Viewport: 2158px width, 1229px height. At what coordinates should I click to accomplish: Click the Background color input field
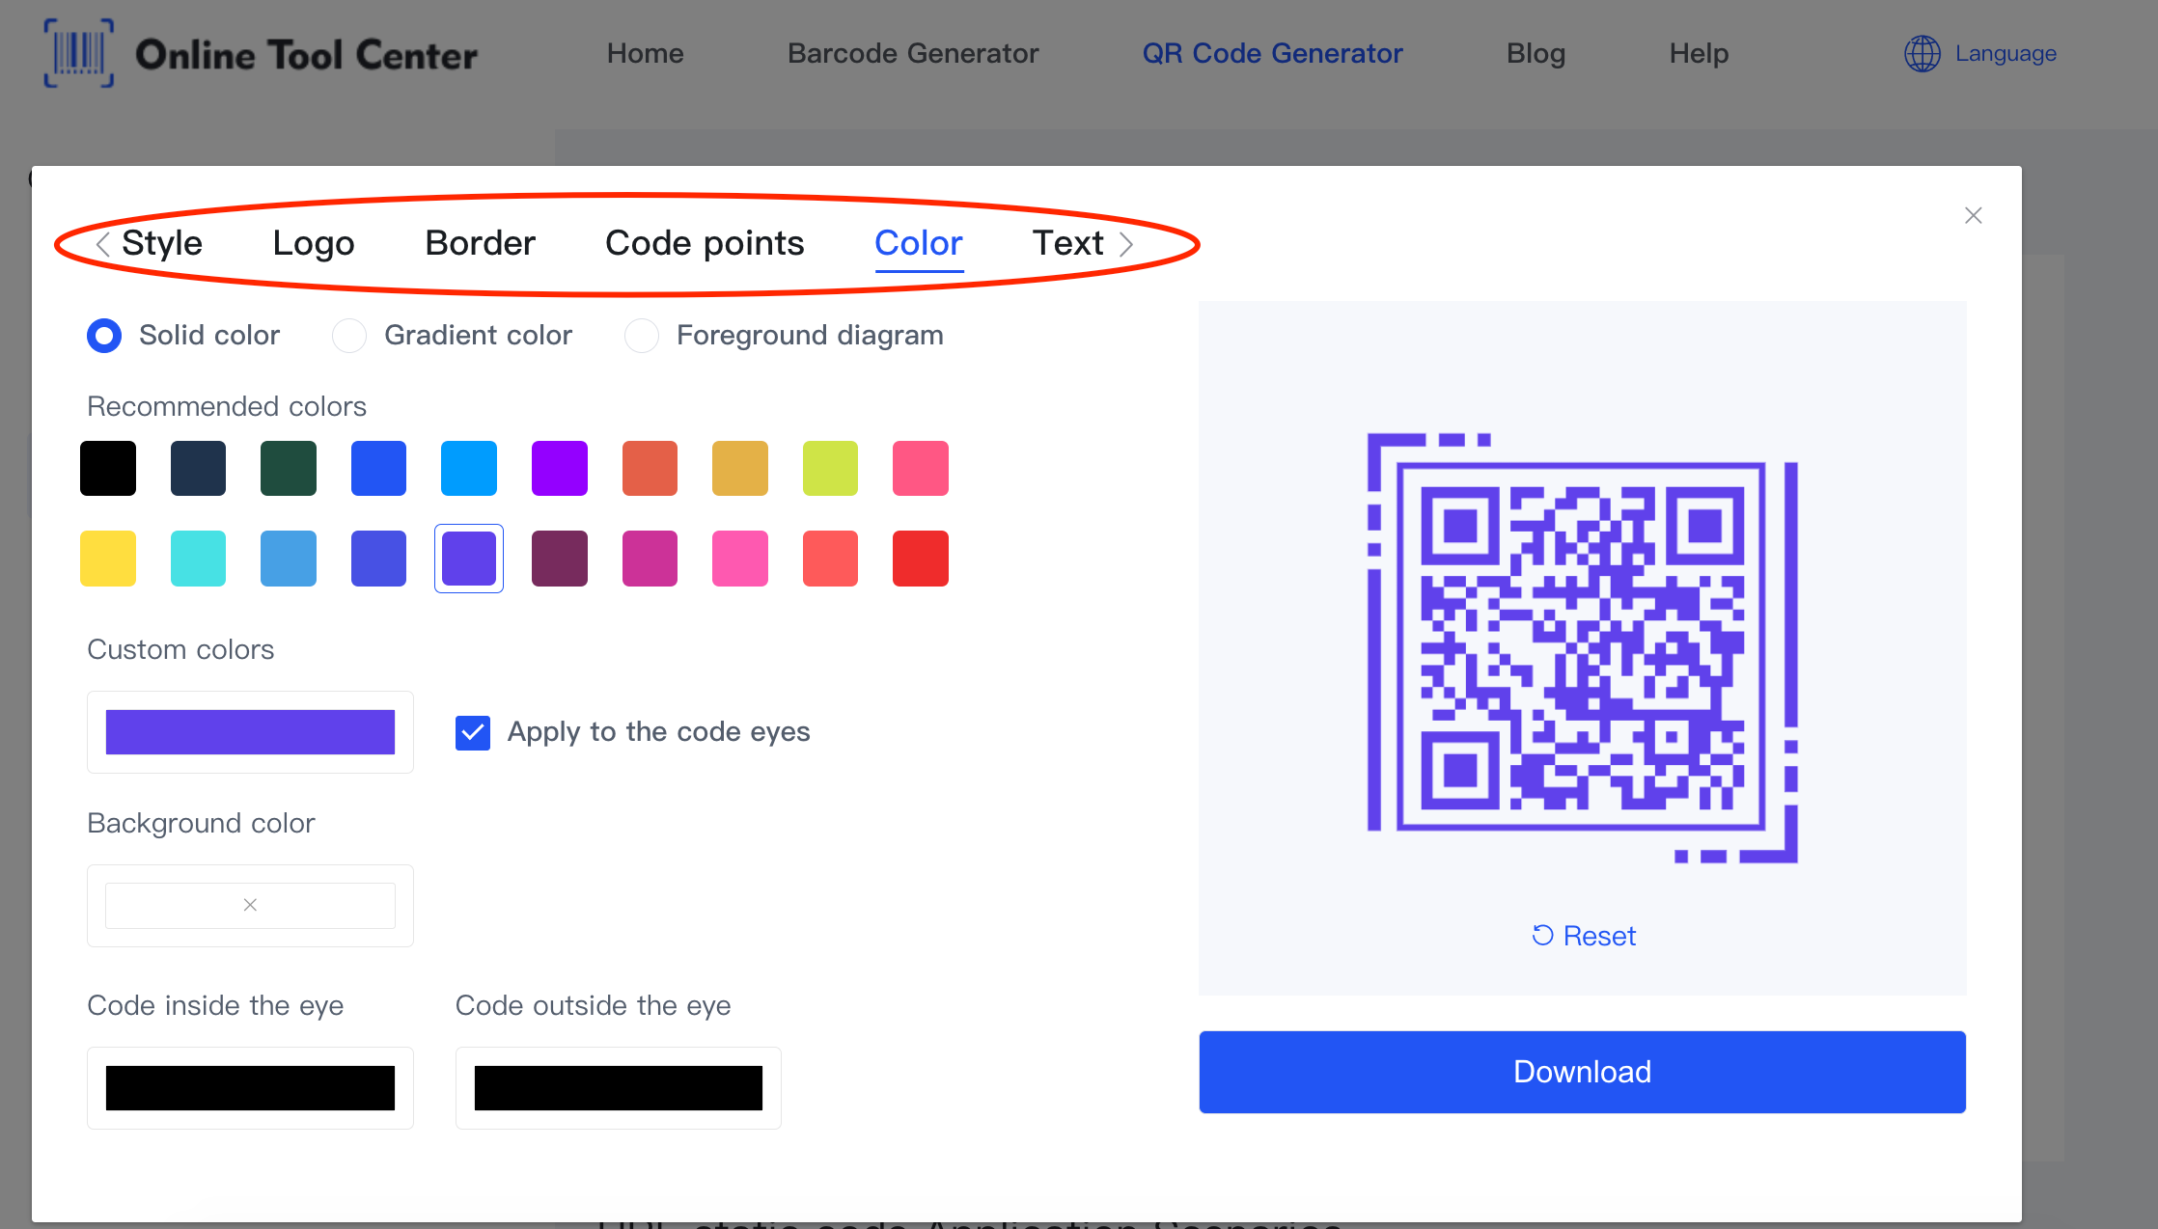click(x=249, y=905)
